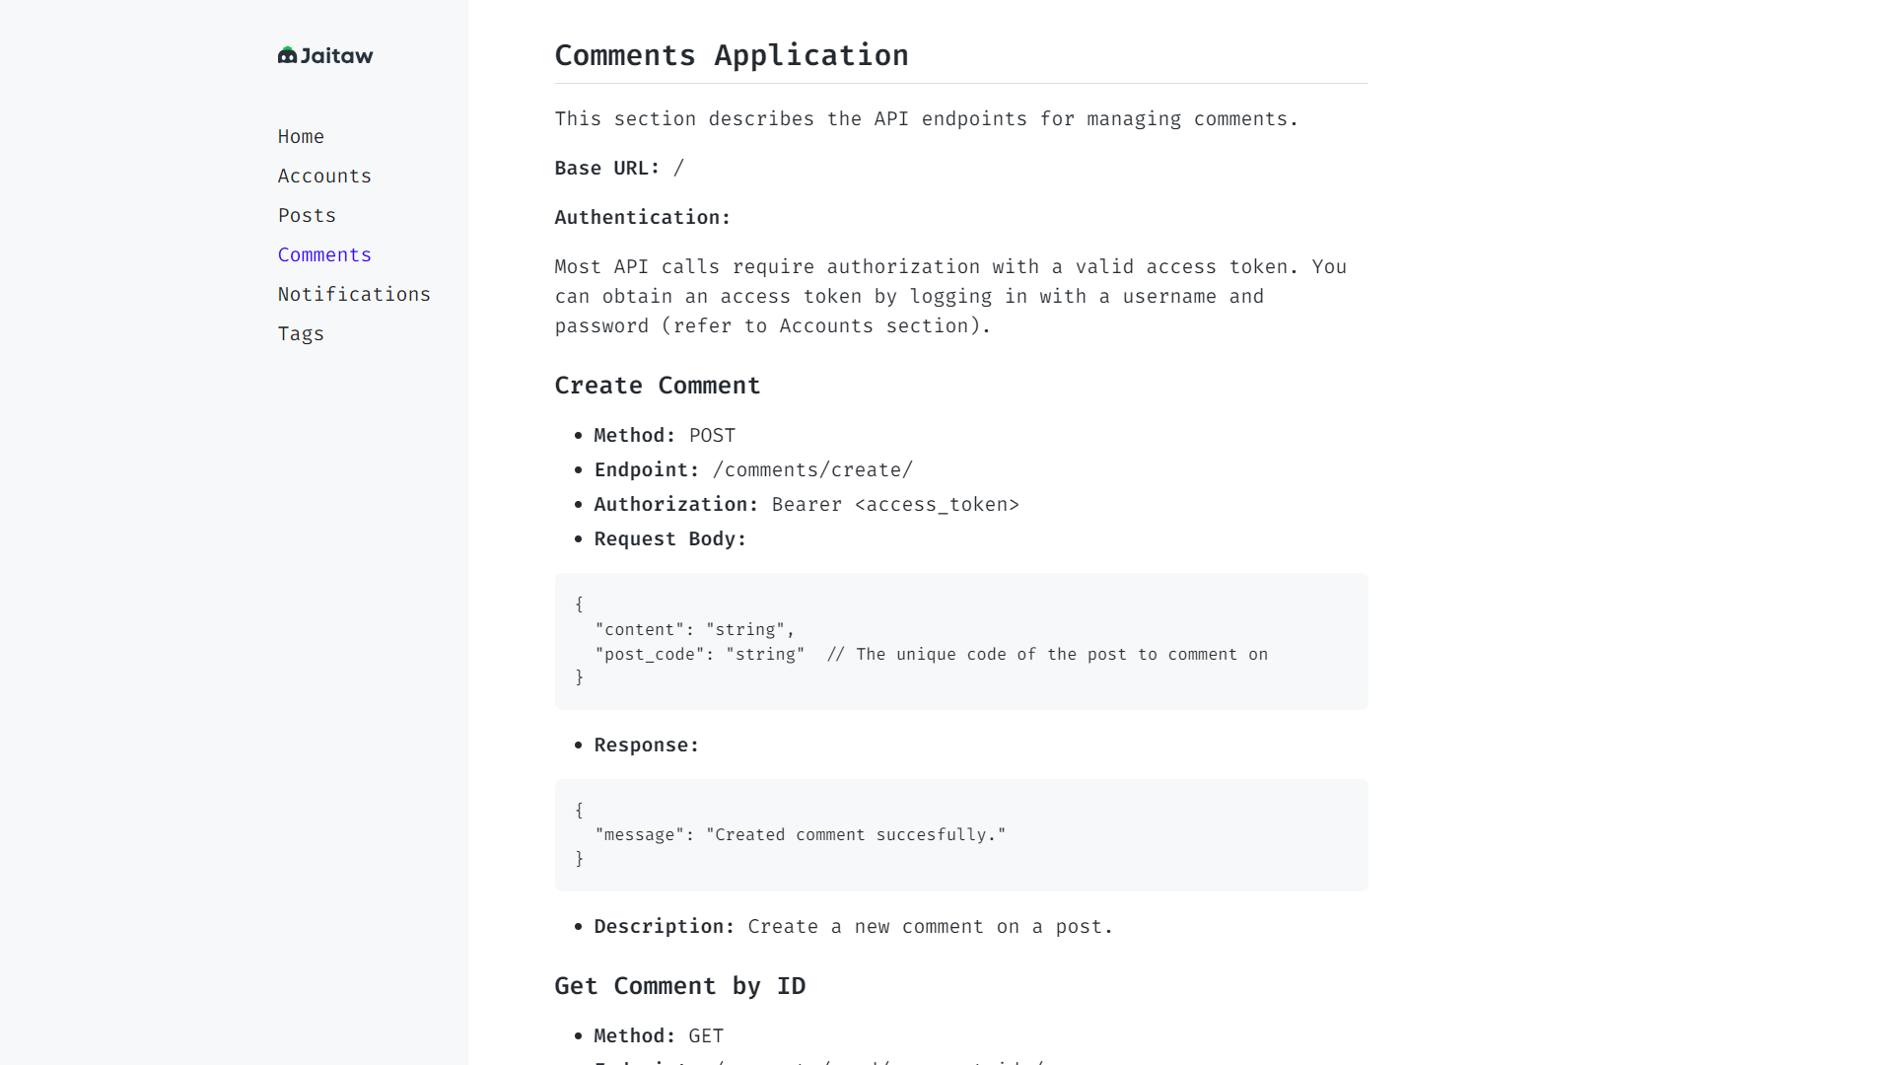Open the Home page link

tap(301, 136)
